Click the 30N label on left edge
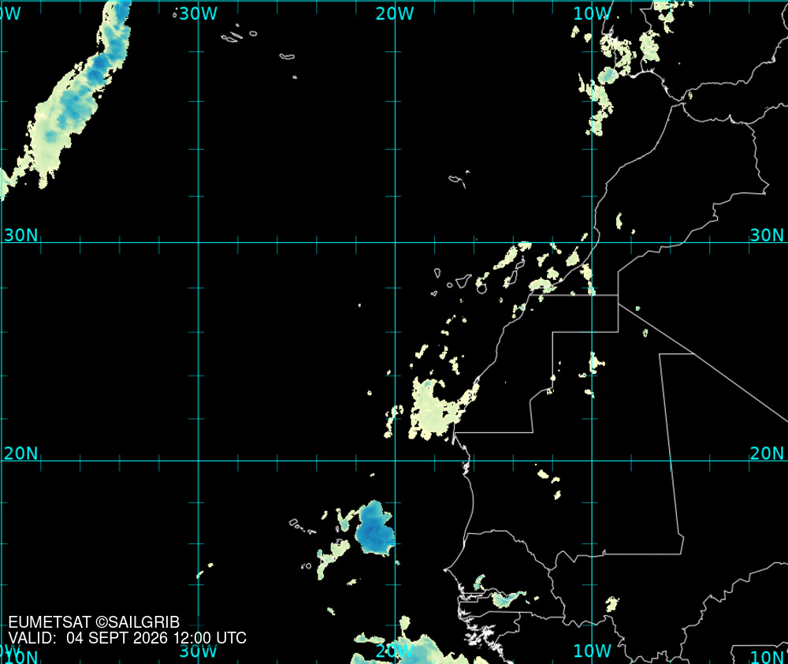Viewport: 788px width, 664px height. pos(21,235)
